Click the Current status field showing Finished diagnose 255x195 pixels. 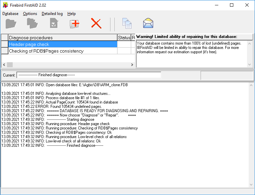tap(89, 75)
